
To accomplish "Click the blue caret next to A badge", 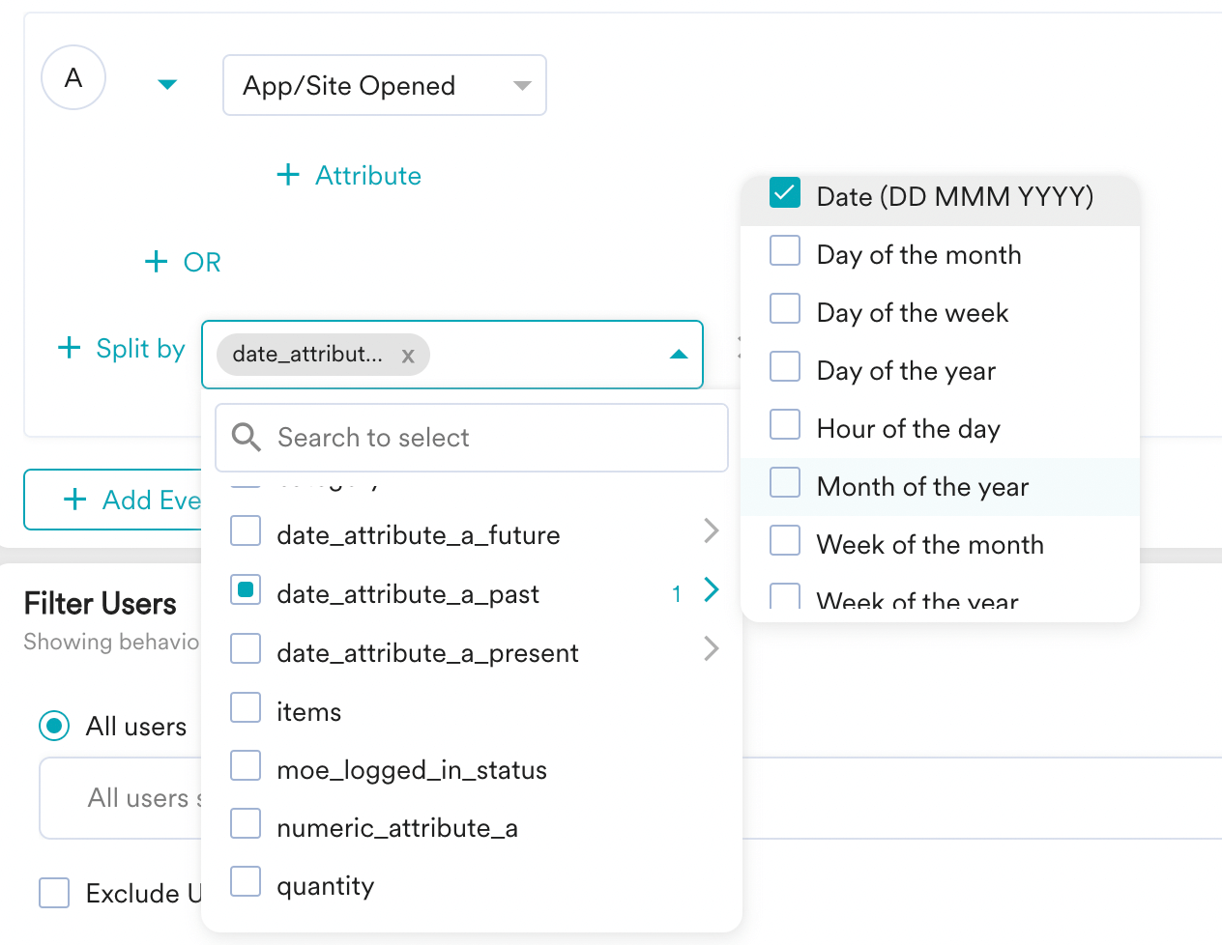I will pyautogui.click(x=167, y=85).
